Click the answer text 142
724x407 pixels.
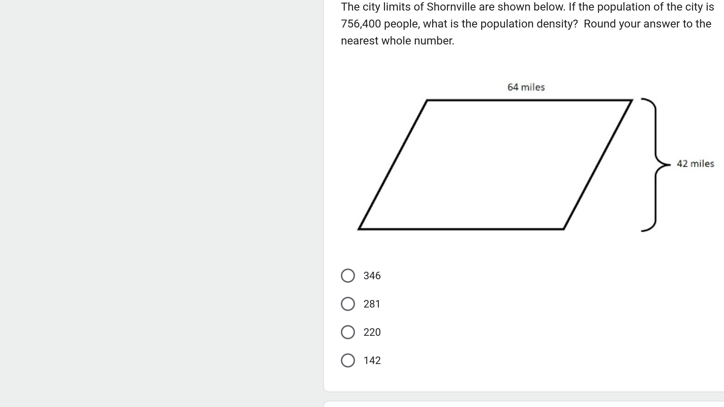pos(372,360)
